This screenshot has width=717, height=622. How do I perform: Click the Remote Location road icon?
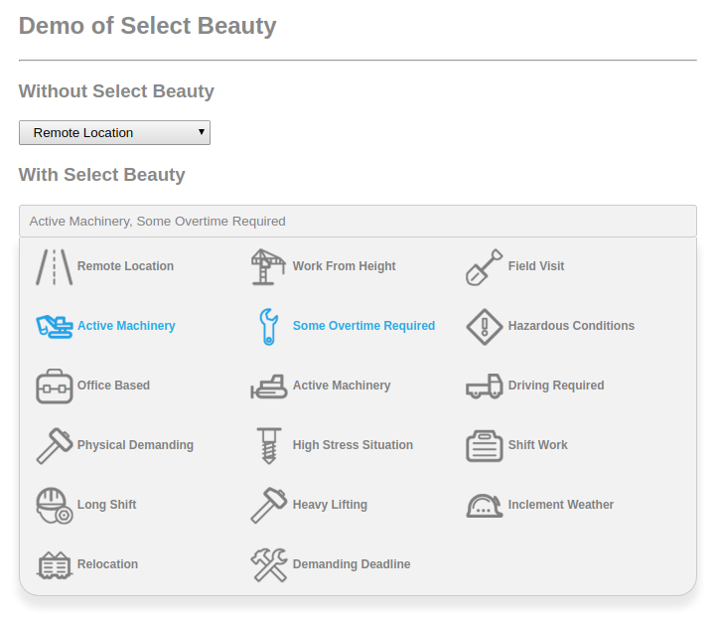tap(55, 267)
